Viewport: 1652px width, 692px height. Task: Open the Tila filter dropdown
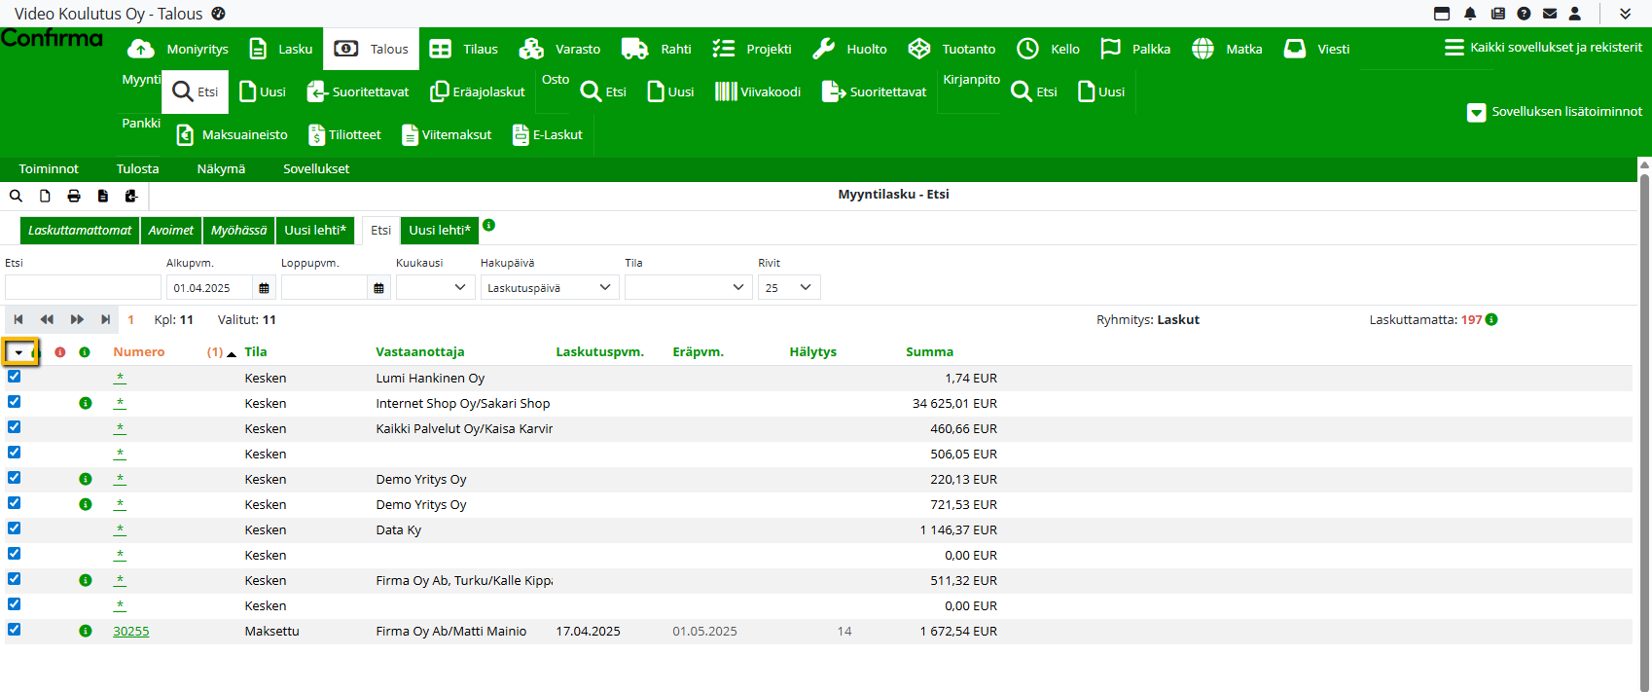688,288
